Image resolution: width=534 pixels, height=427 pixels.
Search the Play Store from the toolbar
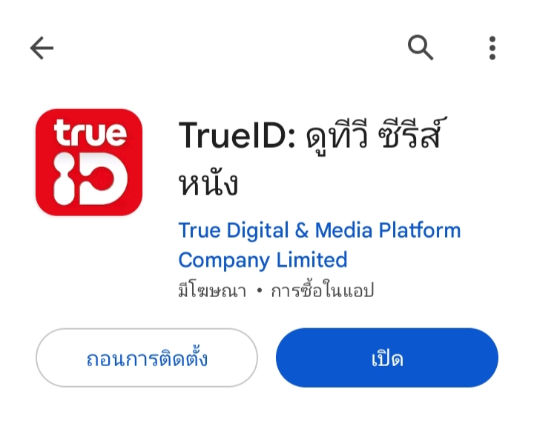tap(421, 48)
